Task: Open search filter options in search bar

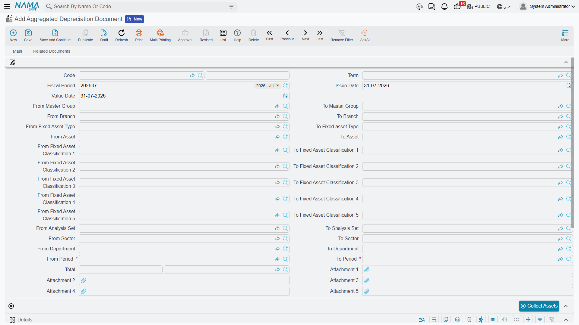Action: pyautogui.click(x=231, y=6)
